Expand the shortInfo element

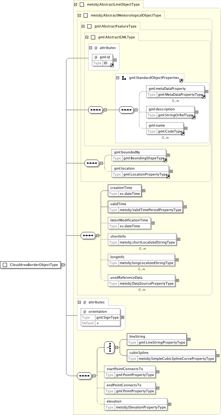[179, 239]
